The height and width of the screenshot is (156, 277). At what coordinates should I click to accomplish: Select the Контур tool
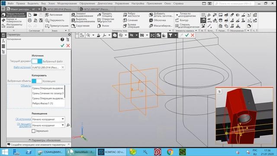(x=182, y=20)
